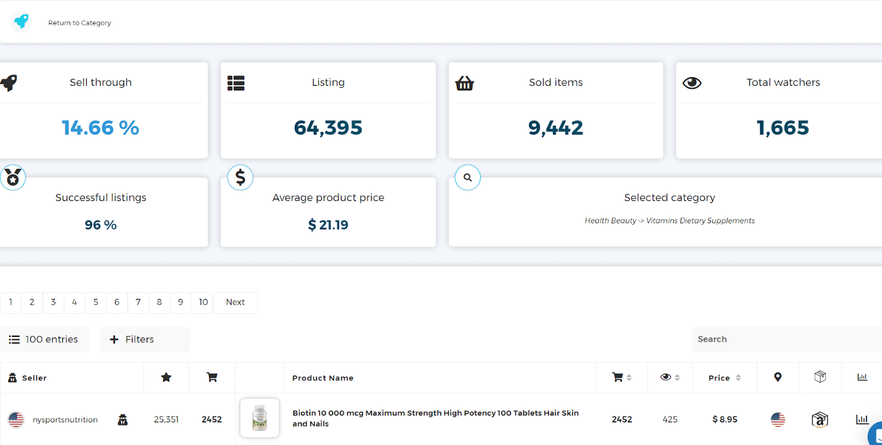
Task: Go to page 2
Action: pos(32,303)
